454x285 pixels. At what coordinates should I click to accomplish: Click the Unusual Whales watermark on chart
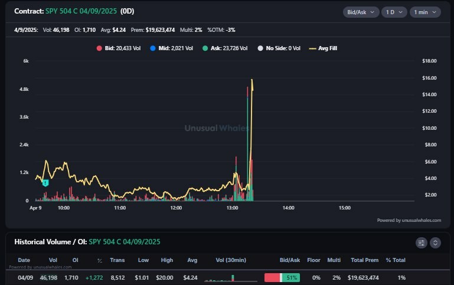(x=216, y=128)
